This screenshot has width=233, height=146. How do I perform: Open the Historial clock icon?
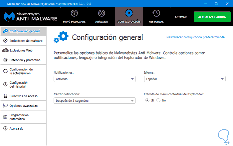tap(156, 13)
